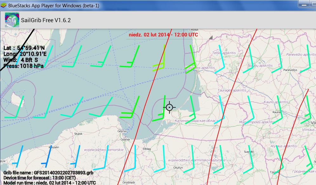This screenshot has width=316, height=185.
Task: Click the Suwałki city label
Action: [249, 152]
